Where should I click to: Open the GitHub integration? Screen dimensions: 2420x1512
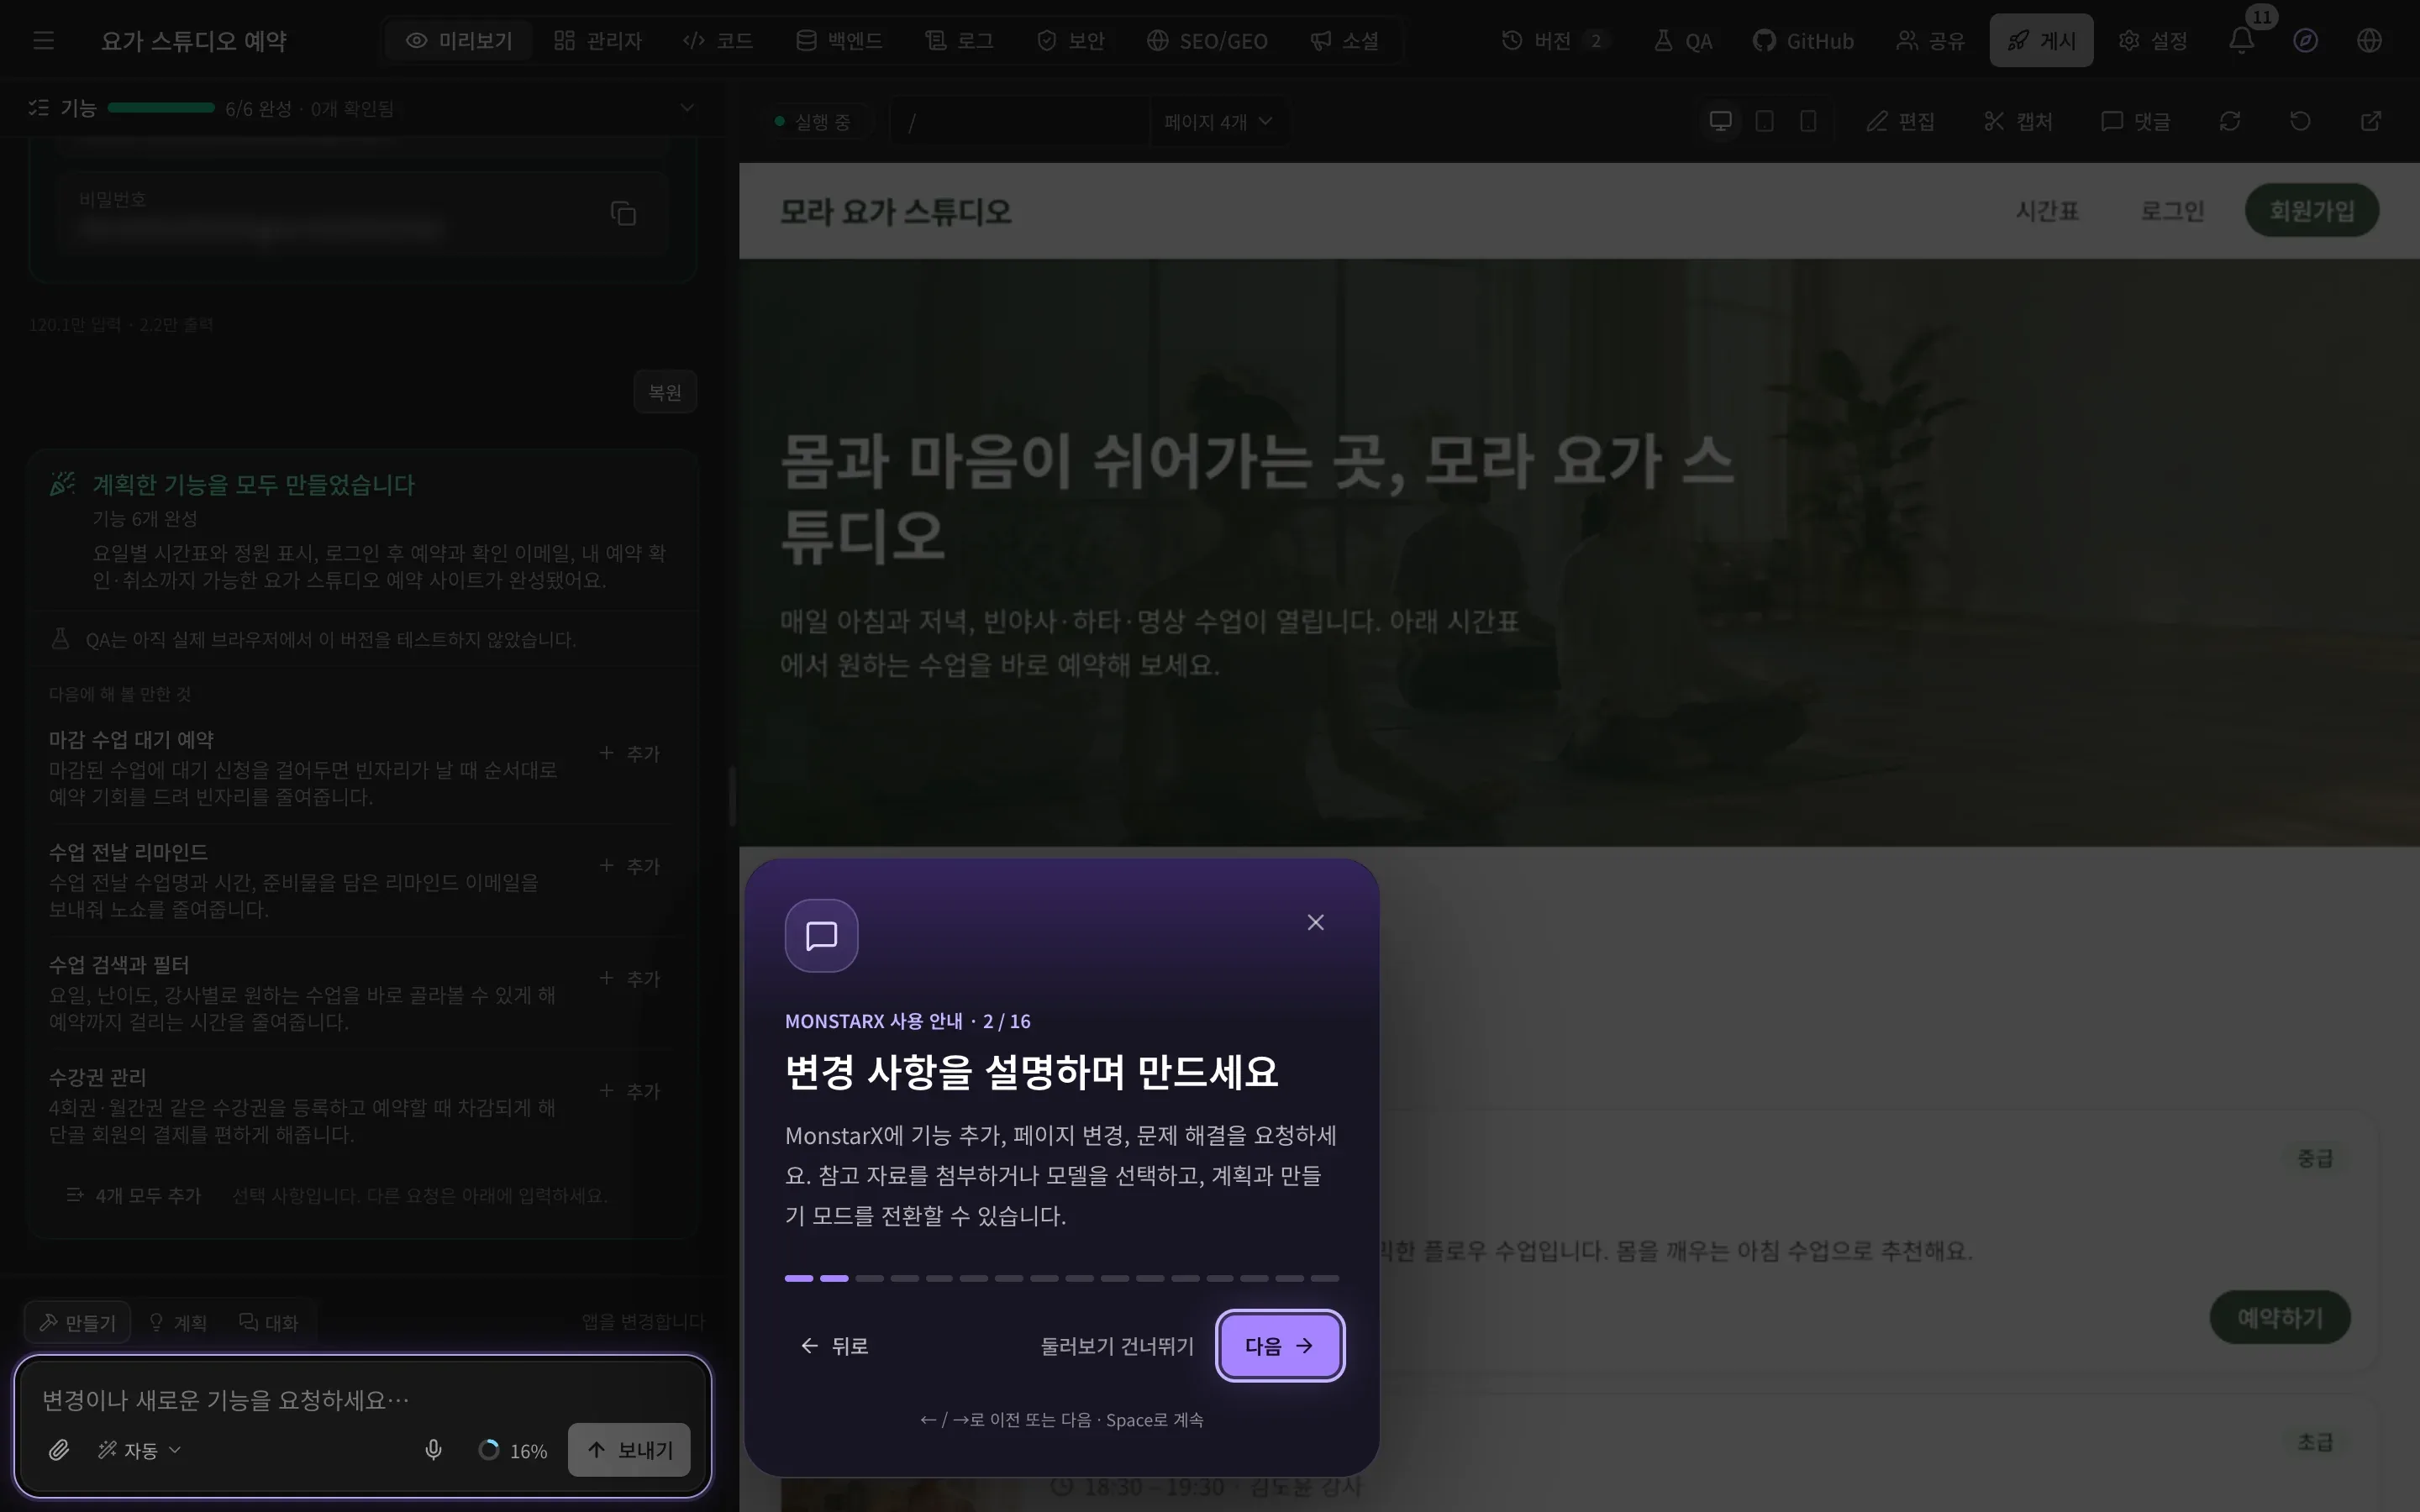click(1803, 40)
